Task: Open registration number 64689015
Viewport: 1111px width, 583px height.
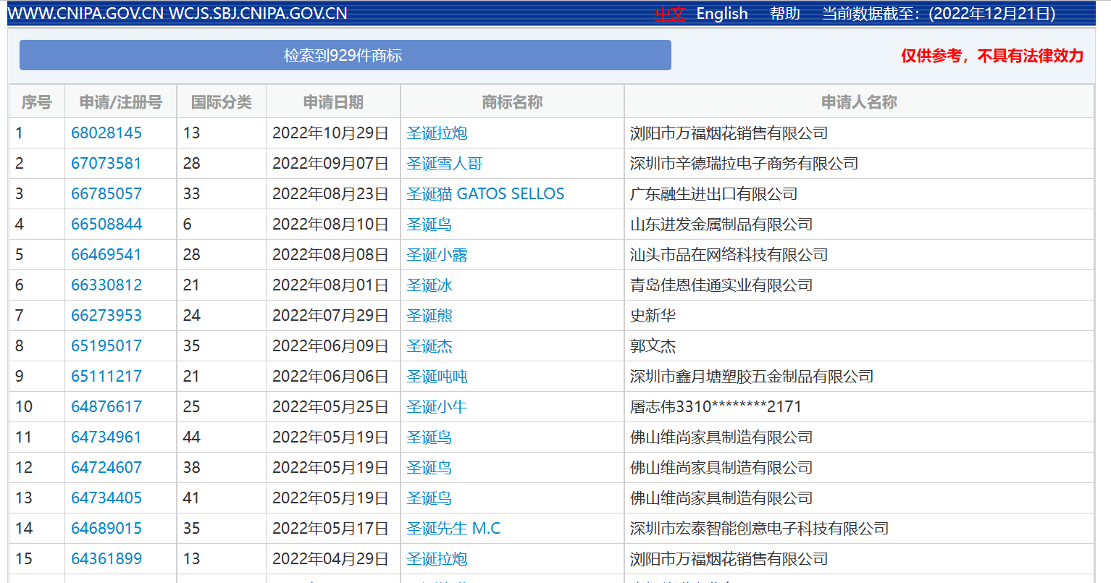Action: coord(106,529)
